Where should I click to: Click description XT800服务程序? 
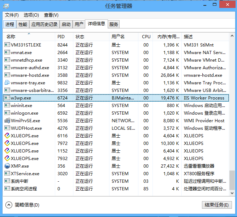point(199,174)
